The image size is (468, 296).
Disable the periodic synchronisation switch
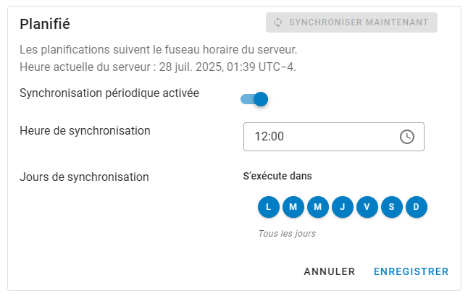point(255,99)
